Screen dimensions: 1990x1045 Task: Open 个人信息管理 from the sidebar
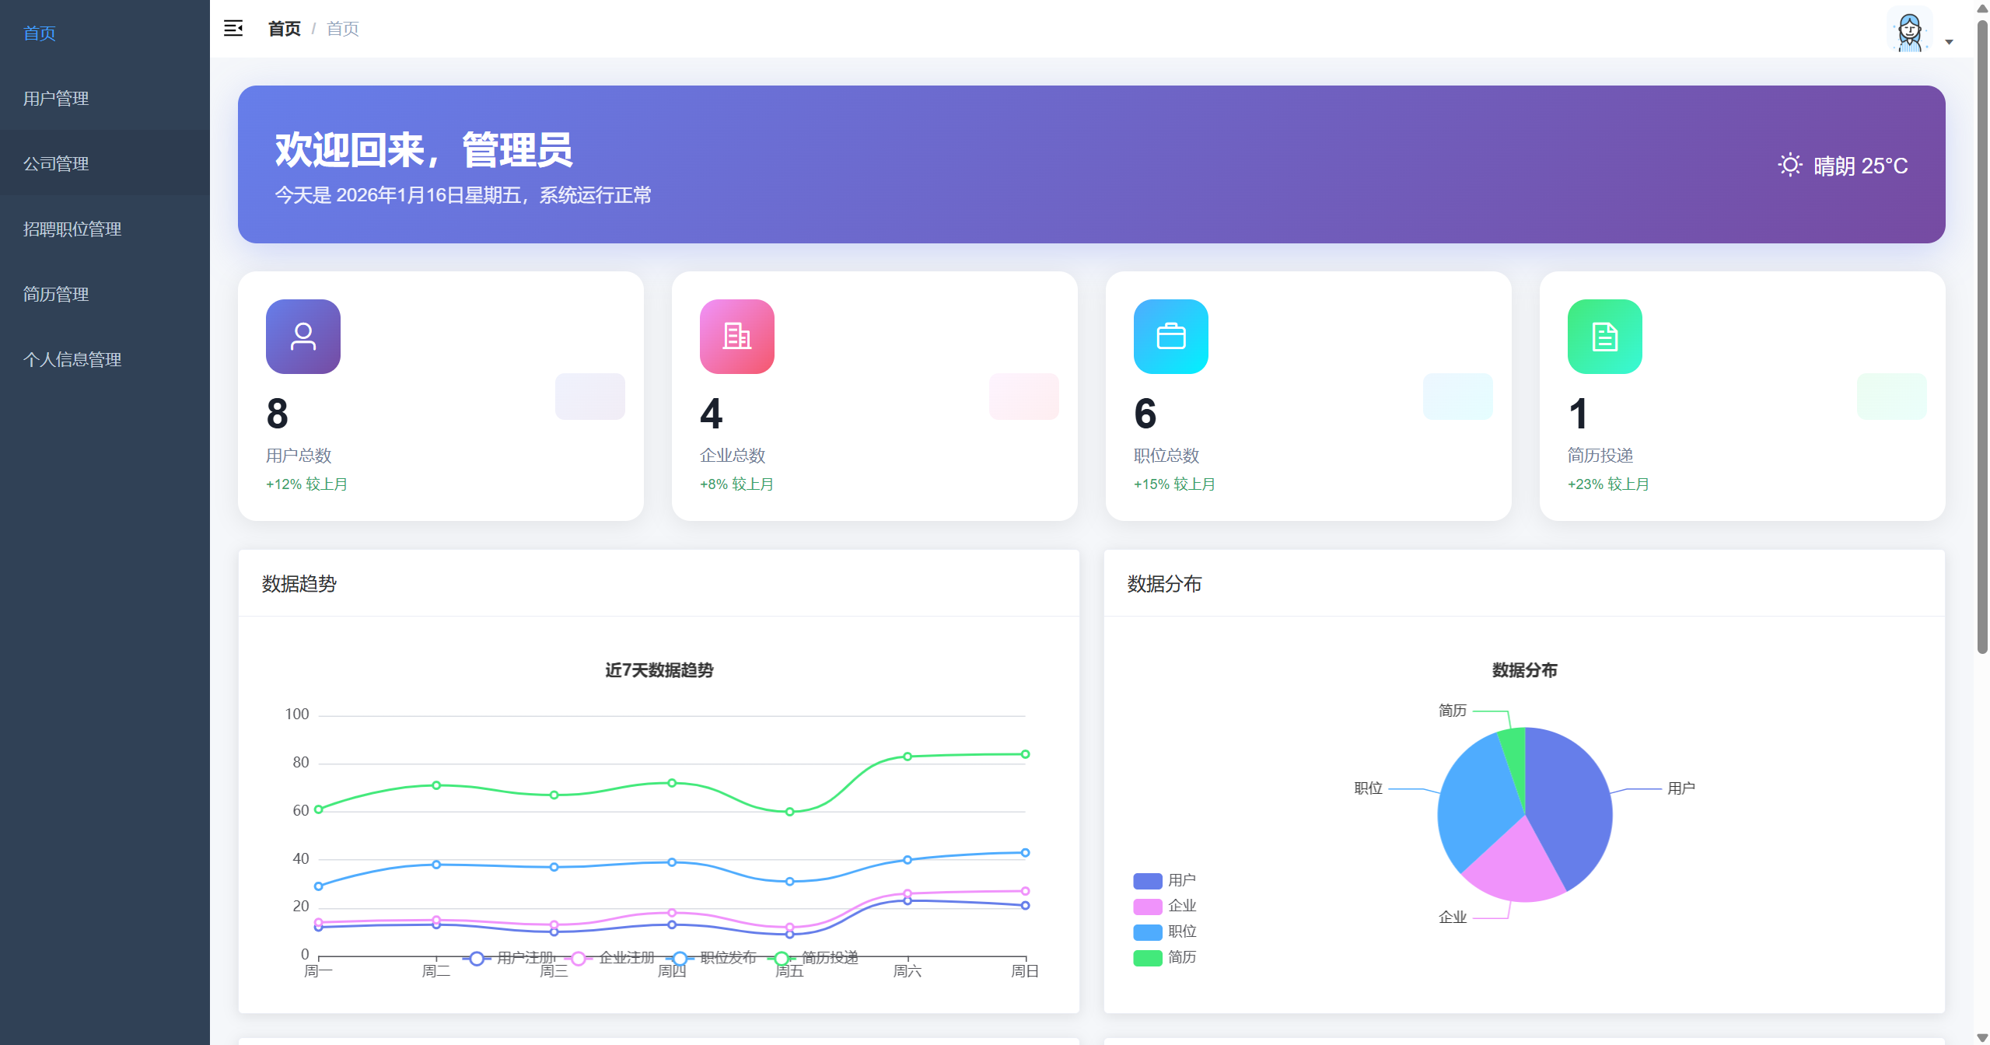[72, 360]
